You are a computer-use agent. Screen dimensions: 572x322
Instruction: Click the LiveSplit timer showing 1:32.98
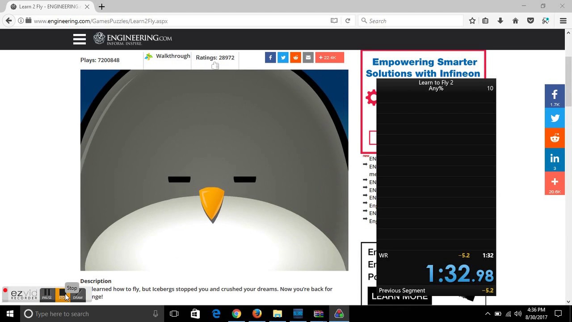coord(459,274)
